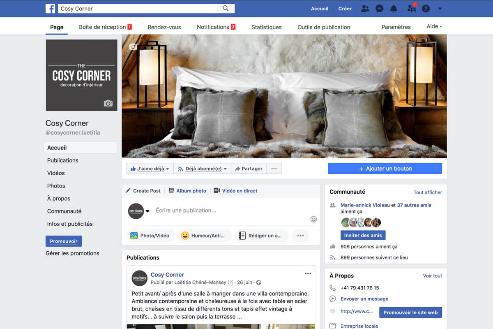Toggle the J'aime déjà like button
493x329 pixels.
(x=150, y=169)
